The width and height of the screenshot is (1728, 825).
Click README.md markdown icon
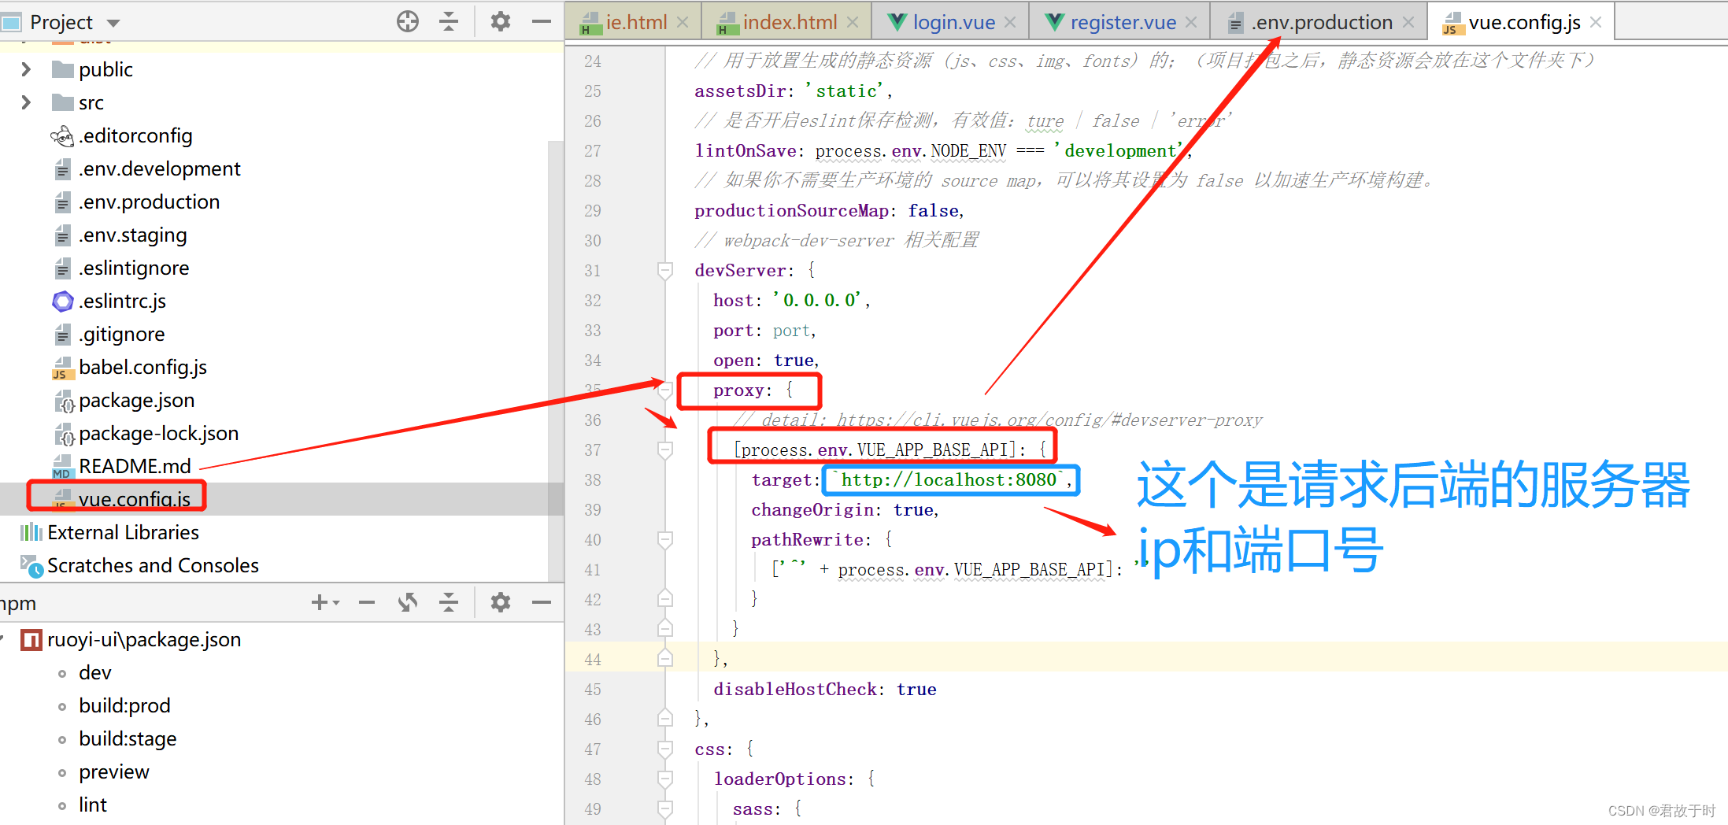tap(62, 467)
